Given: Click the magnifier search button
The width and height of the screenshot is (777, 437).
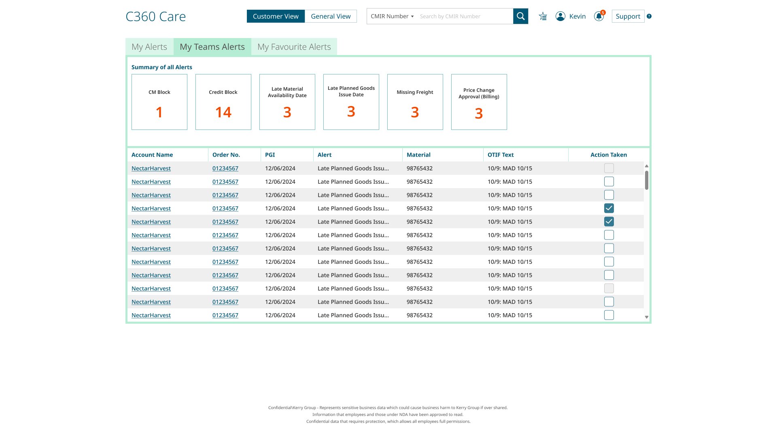Looking at the screenshot, I should point(520,16).
